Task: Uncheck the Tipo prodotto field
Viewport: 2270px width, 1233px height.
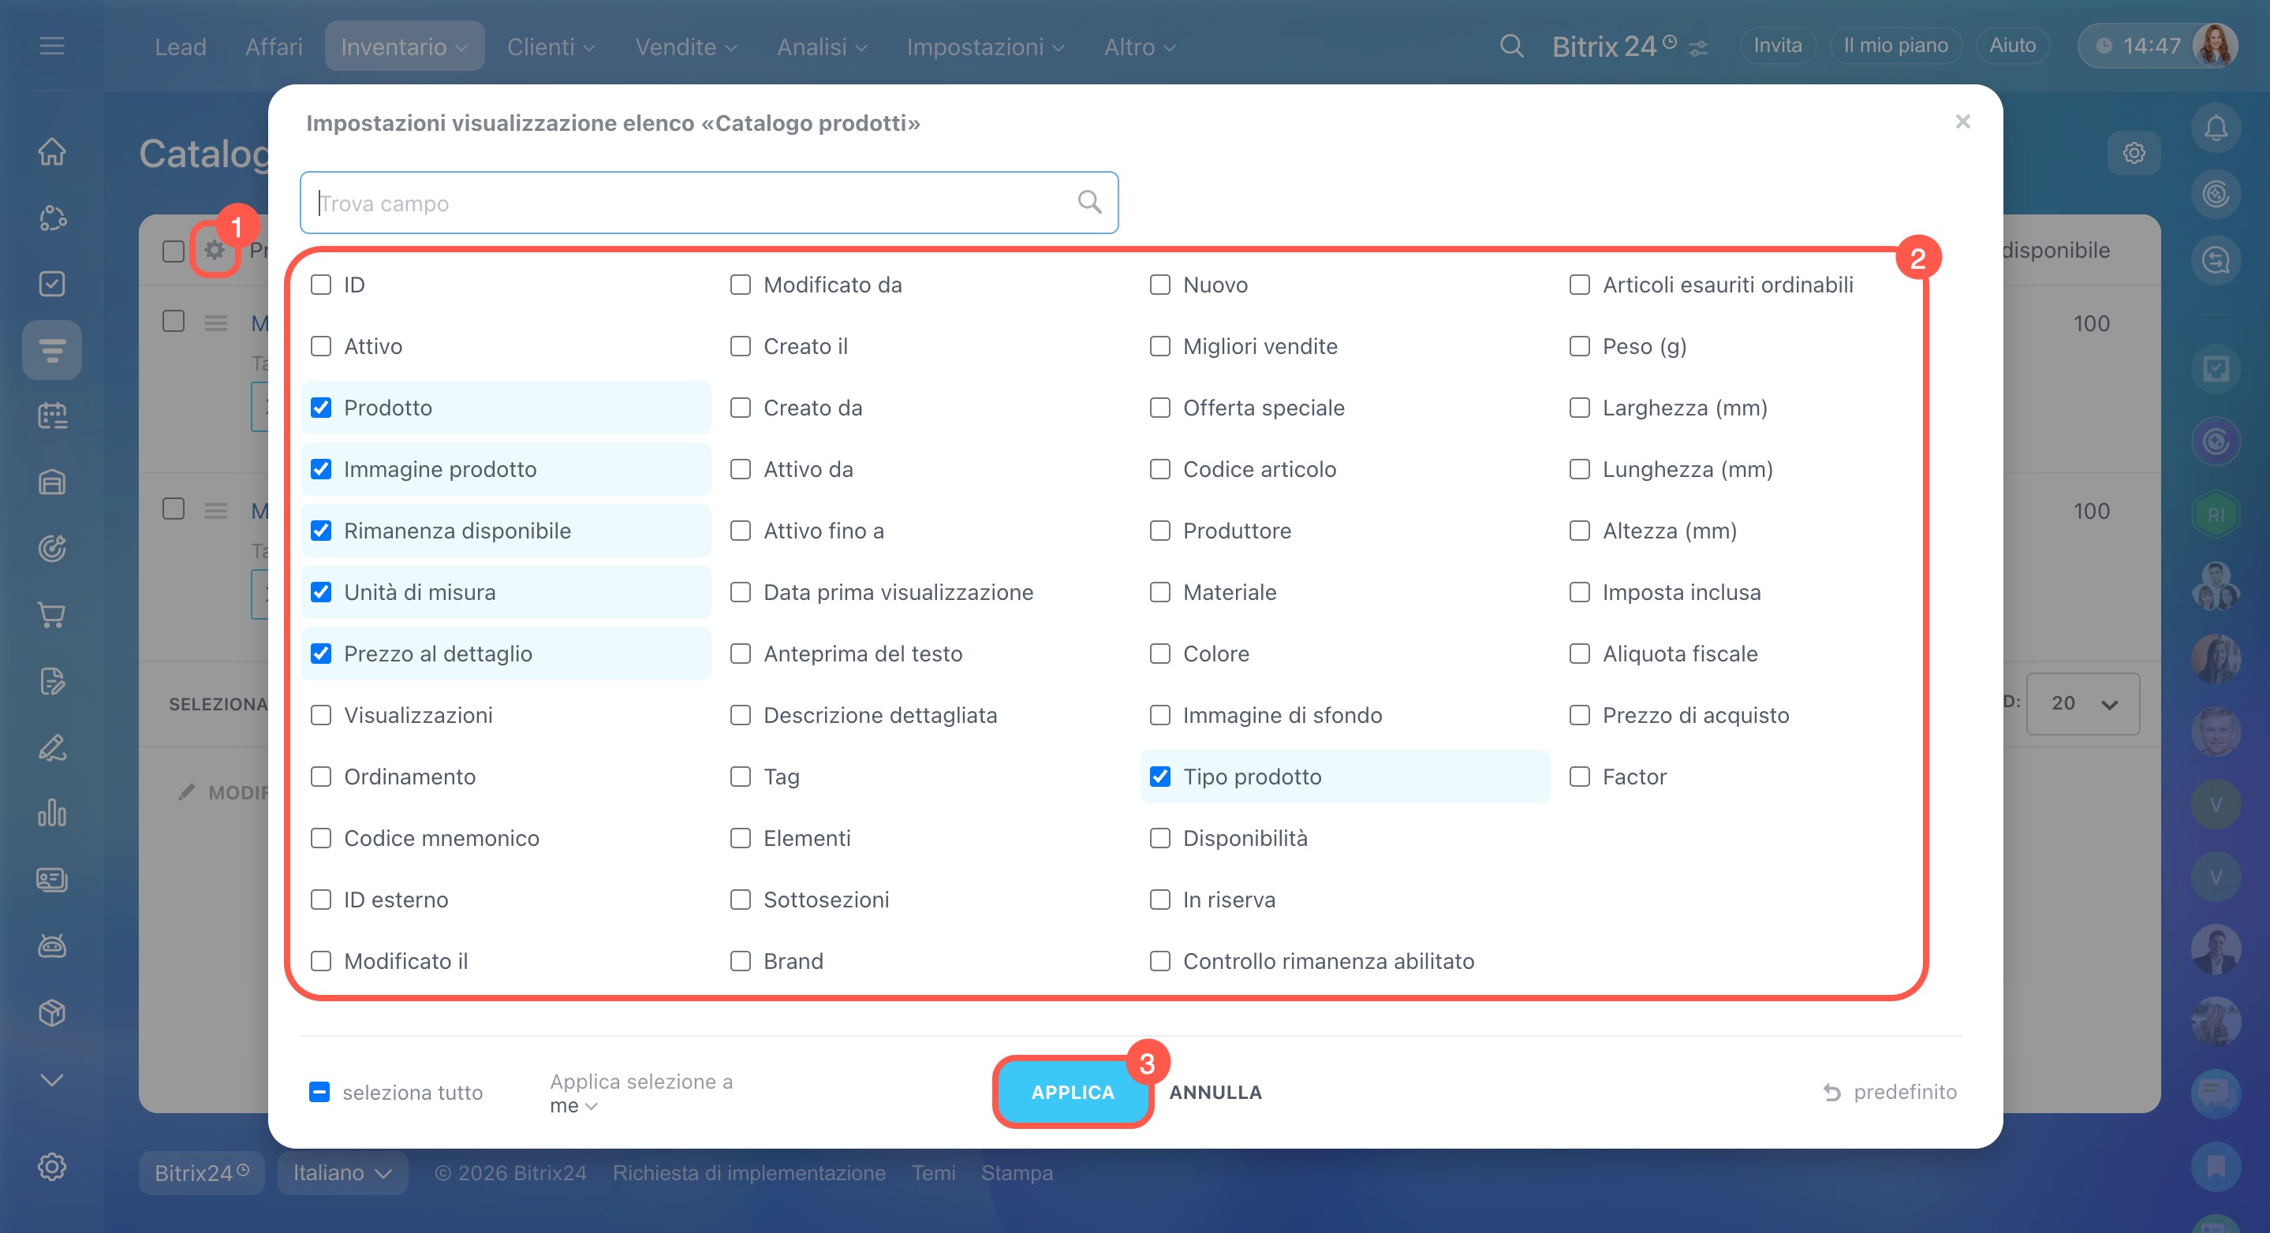Action: (1159, 777)
